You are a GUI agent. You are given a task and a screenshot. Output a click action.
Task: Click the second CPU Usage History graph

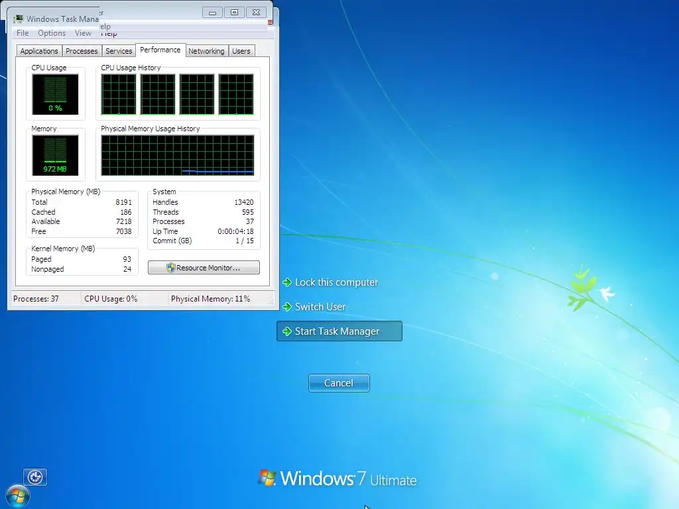coord(158,94)
